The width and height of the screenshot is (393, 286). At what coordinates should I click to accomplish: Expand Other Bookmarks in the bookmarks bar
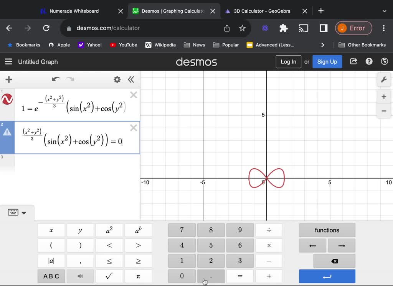(361, 45)
